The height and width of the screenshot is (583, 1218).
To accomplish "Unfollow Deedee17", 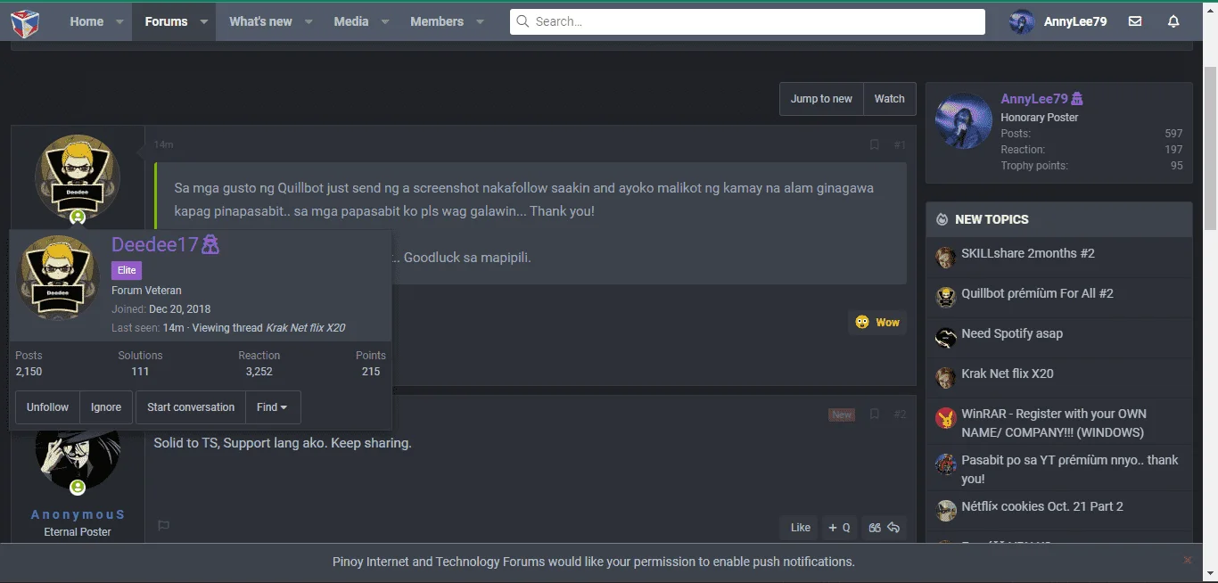I will [x=47, y=407].
